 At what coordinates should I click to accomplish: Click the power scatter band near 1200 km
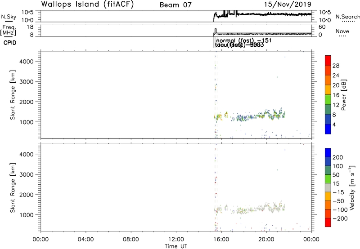[250, 116]
